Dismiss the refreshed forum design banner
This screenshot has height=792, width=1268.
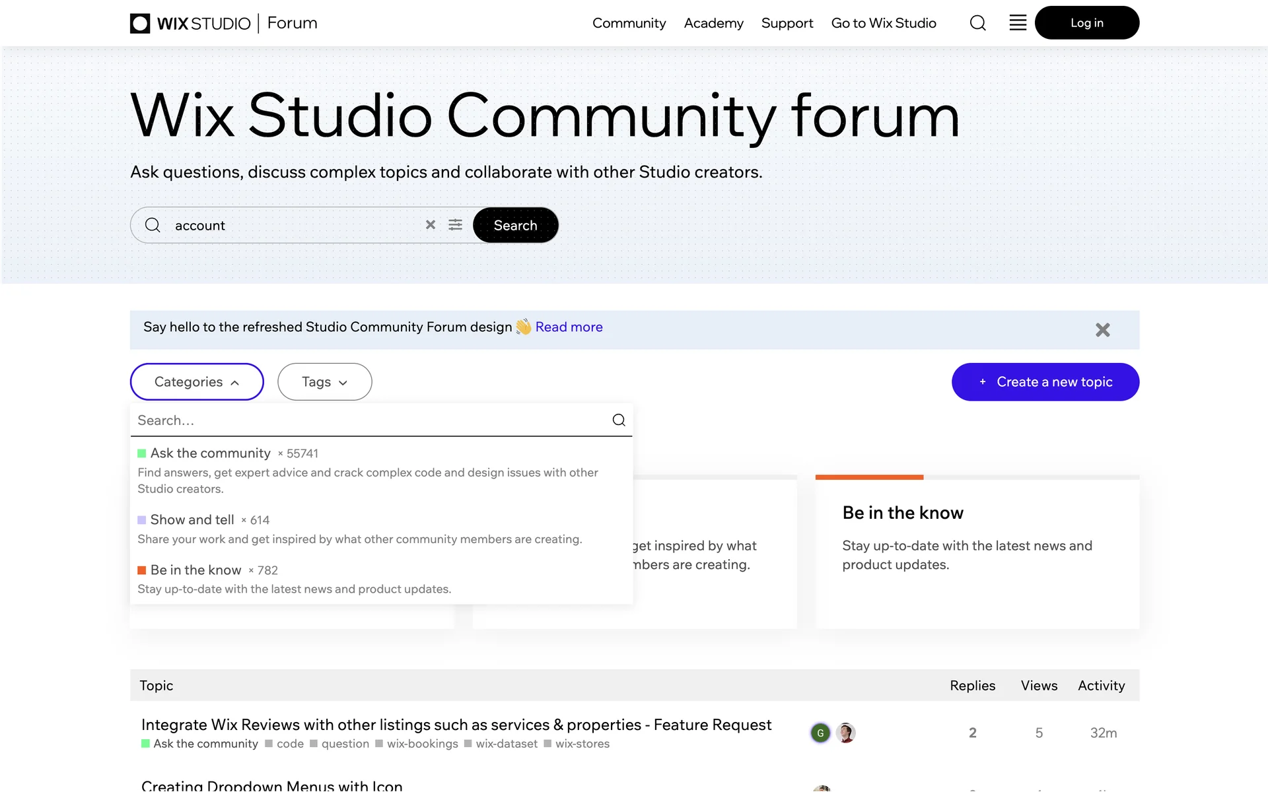click(1102, 330)
